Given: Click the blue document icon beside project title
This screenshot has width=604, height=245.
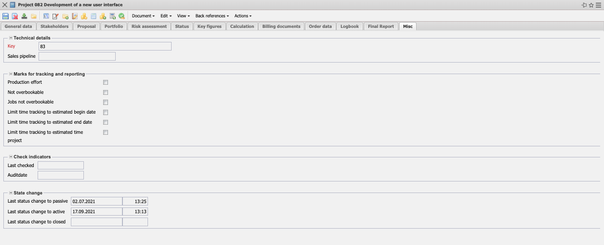Looking at the screenshot, I should [13, 5].
